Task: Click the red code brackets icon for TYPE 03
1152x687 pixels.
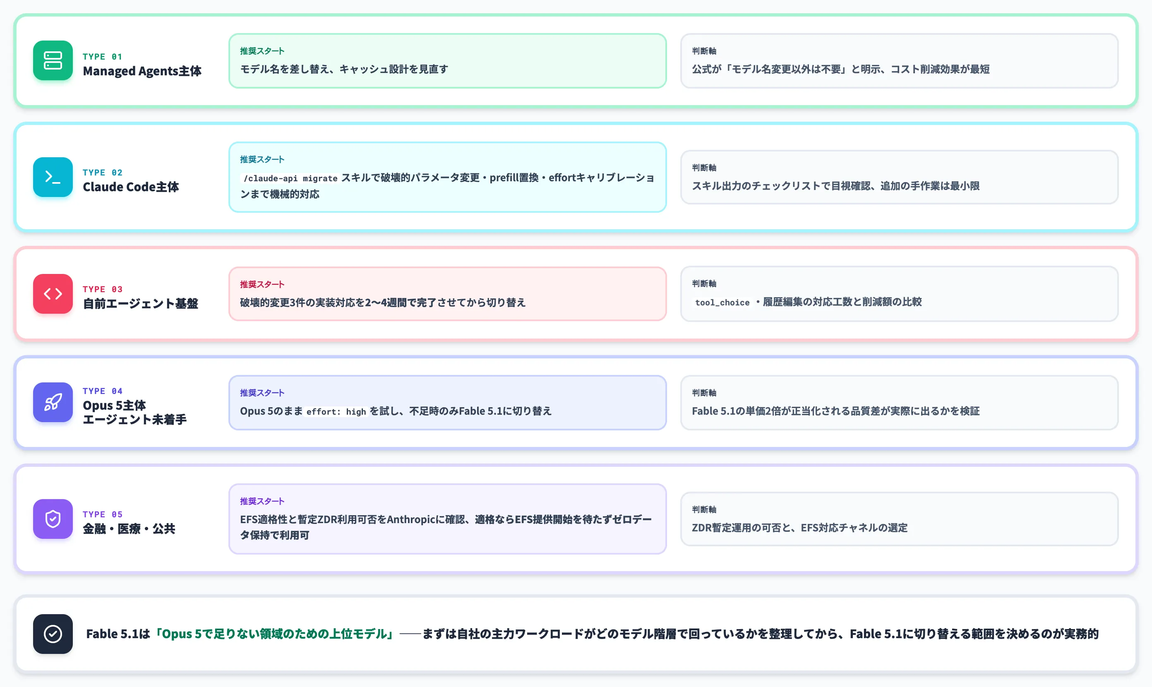Action: (53, 293)
